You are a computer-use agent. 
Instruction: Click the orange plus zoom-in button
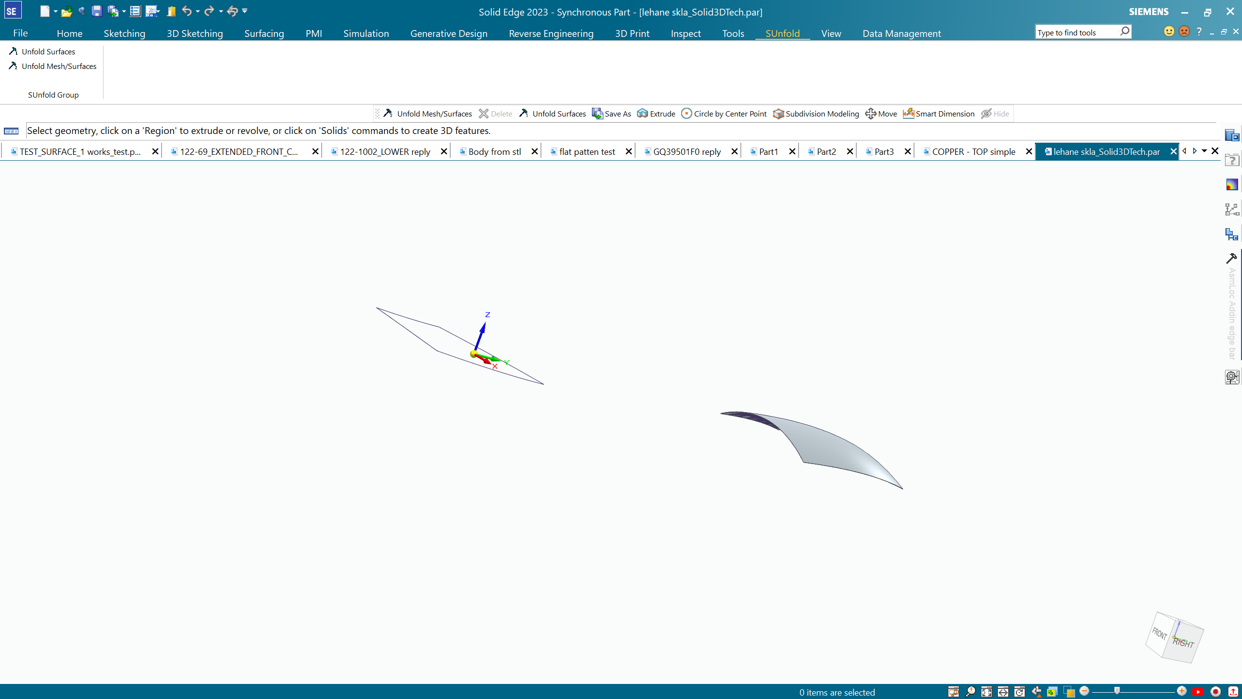pos(1182,691)
